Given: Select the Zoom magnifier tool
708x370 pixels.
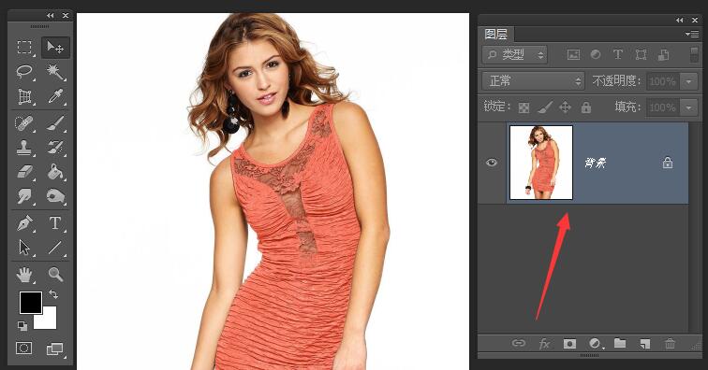Looking at the screenshot, I should (55, 274).
